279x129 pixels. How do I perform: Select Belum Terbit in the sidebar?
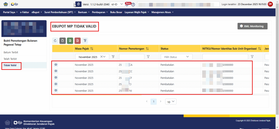click(11, 52)
